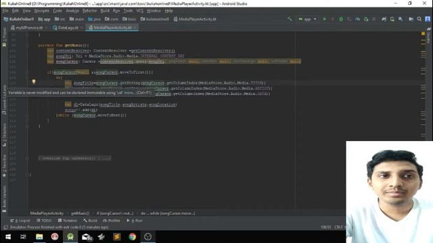The height and width of the screenshot is (243, 433).
Task: Open the Refactor menu
Action: [x=90, y=11]
